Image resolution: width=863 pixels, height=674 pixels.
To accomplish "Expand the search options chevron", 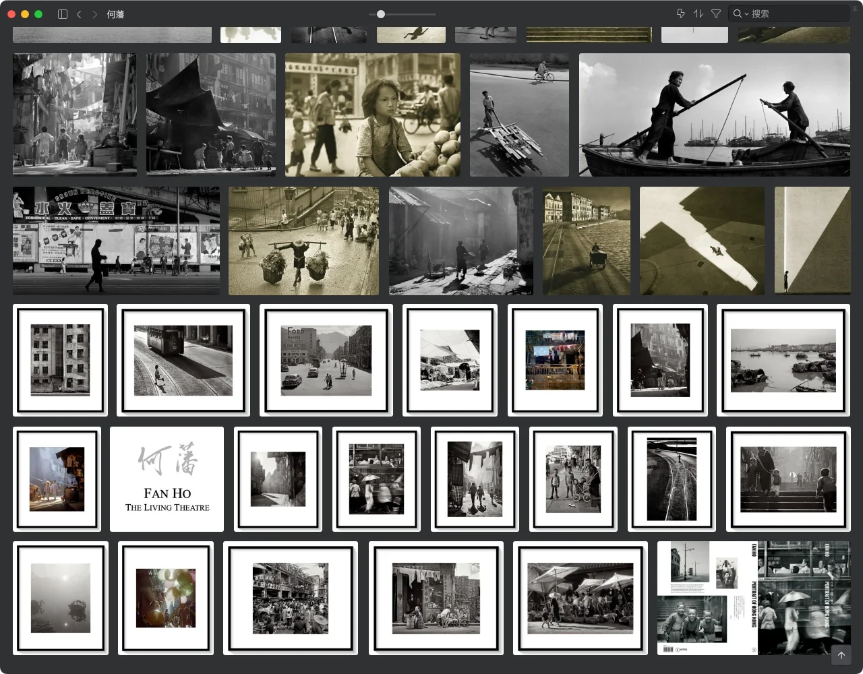I will click(x=746, y=13).
